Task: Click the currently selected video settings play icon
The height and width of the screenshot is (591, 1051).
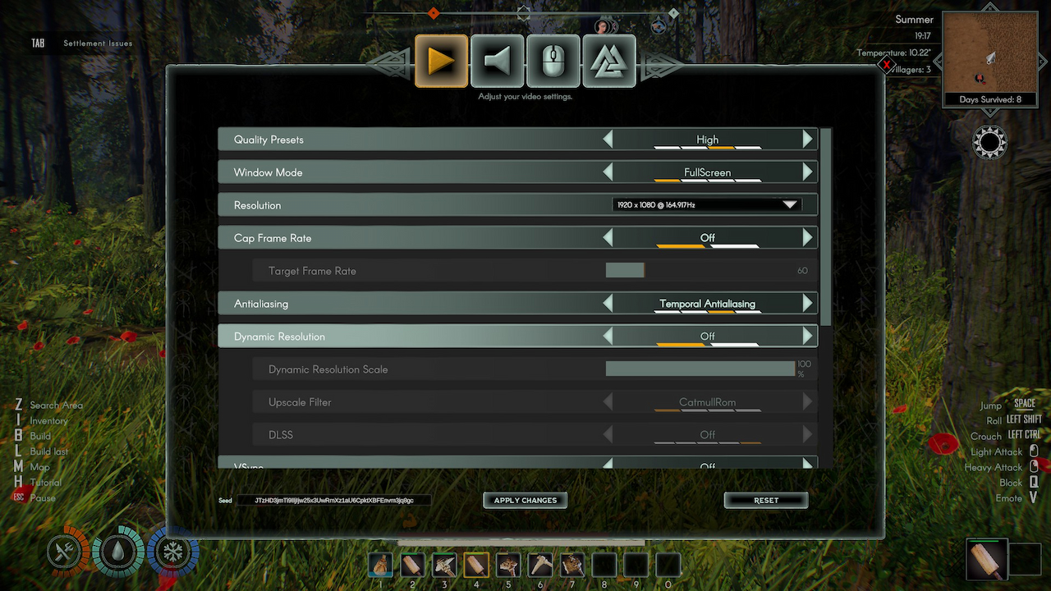Action: [442, 61]
